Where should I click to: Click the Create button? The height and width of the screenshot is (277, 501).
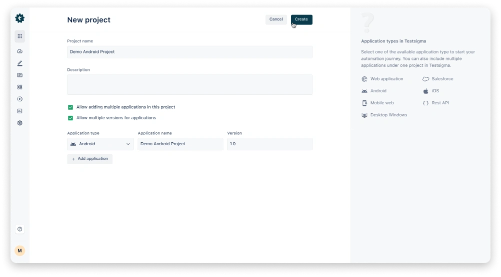coord(301,19)
